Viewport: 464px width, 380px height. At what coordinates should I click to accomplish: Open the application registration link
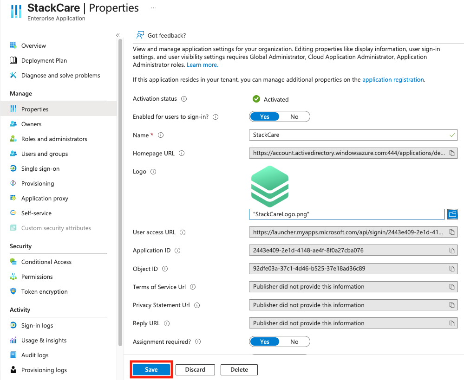(x=393, y=79)
